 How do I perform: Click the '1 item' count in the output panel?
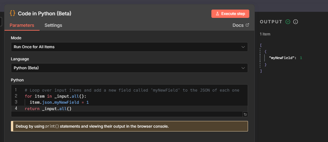click(266, 34)
